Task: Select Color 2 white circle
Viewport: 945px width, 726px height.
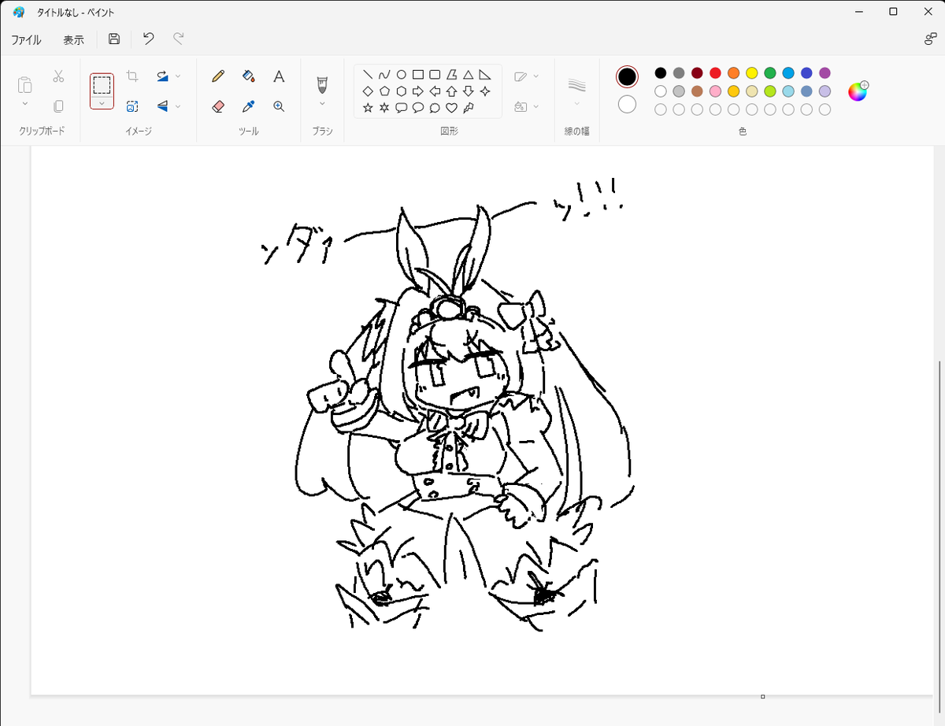Action: point(627,104)
